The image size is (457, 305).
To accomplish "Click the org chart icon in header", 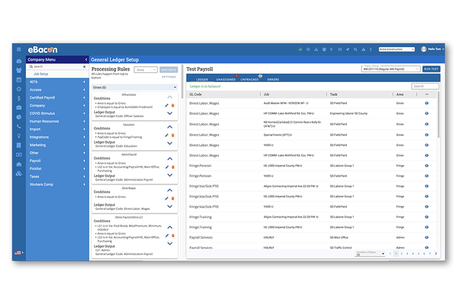I will point(316,49).
